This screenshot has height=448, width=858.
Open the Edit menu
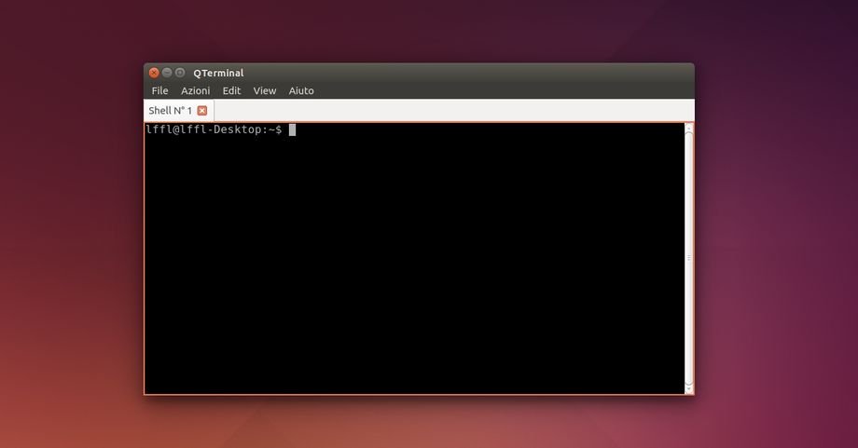coord(231,90)
